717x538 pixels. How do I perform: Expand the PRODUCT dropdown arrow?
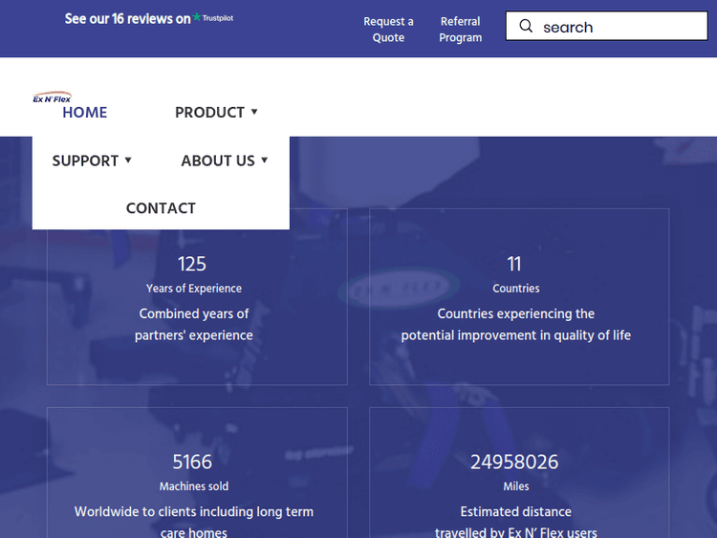tap(254, 112)
